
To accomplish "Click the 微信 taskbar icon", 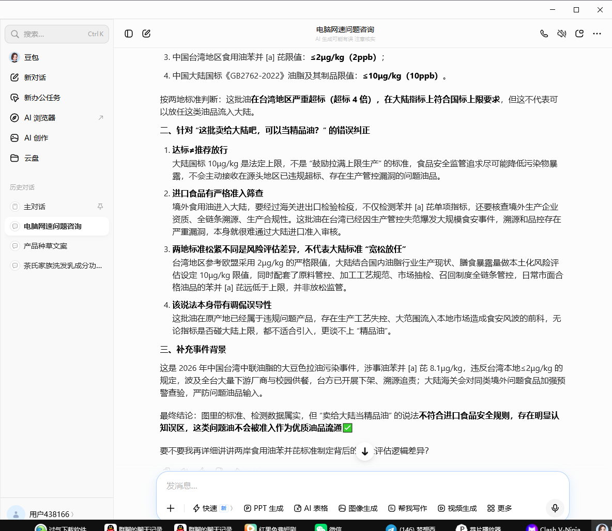I will (328, 528).
